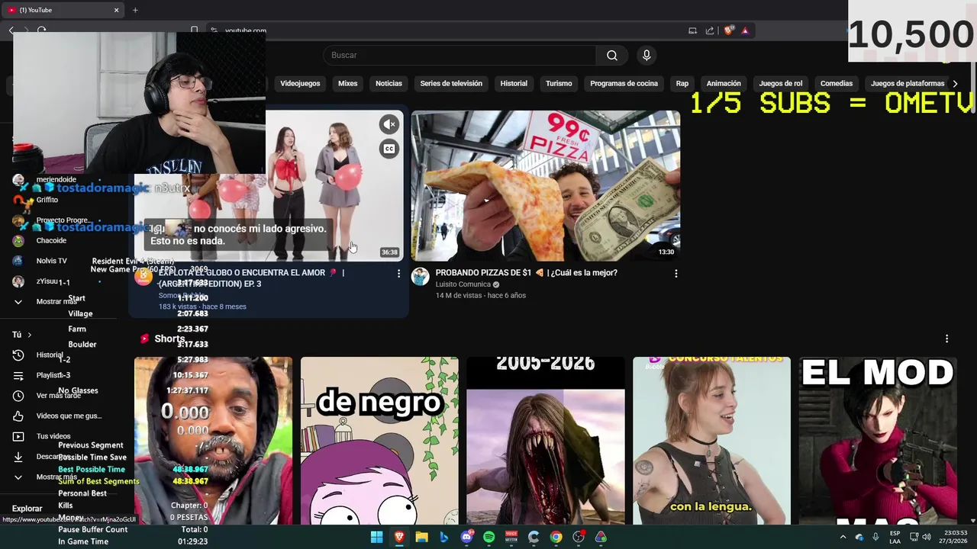The image size is (977, 549).
Task: Click the Luisito Comunica channel avatar
Action: click(421, 277)
